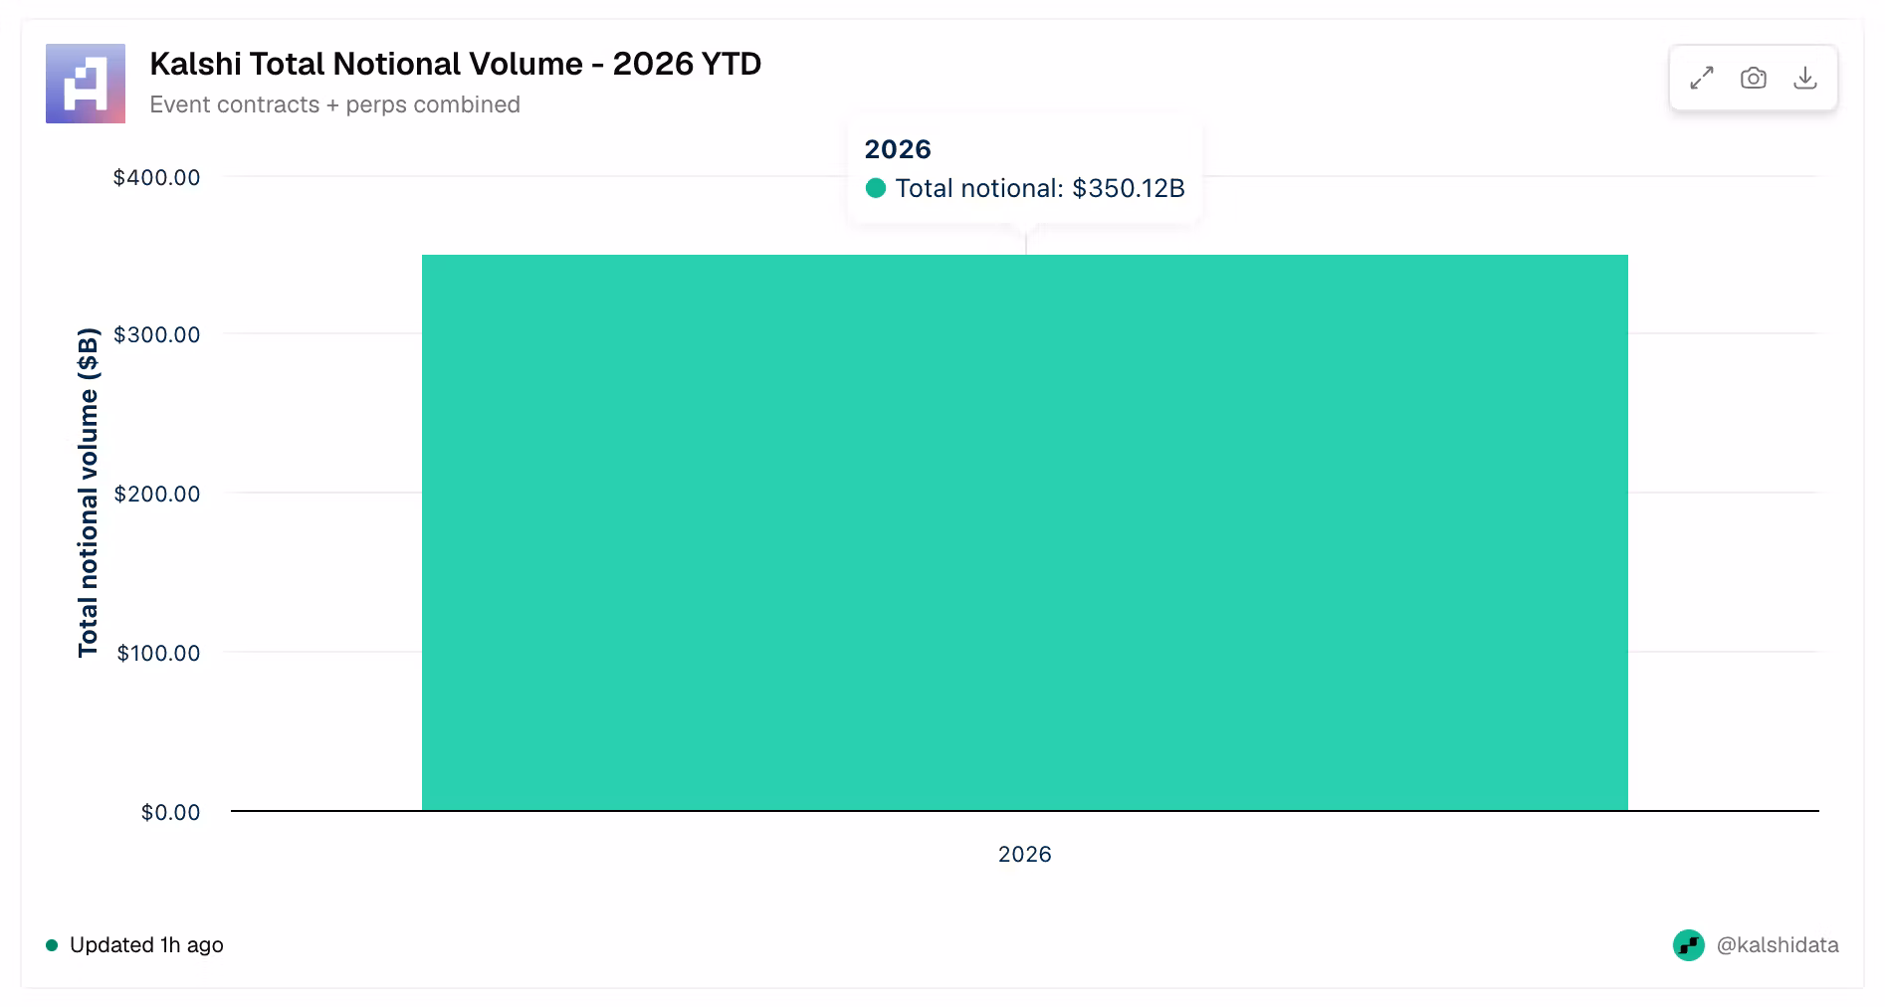
Task: Select the green 2026 volume bar
Action: [x=1025, y=532]
